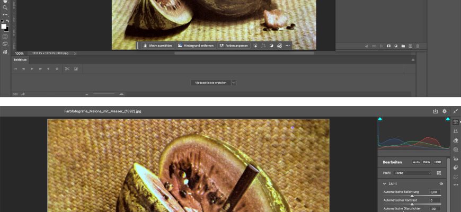Select red eye removal icon
The height and width of the screenshot is (212, 461).
pos(456,159)
